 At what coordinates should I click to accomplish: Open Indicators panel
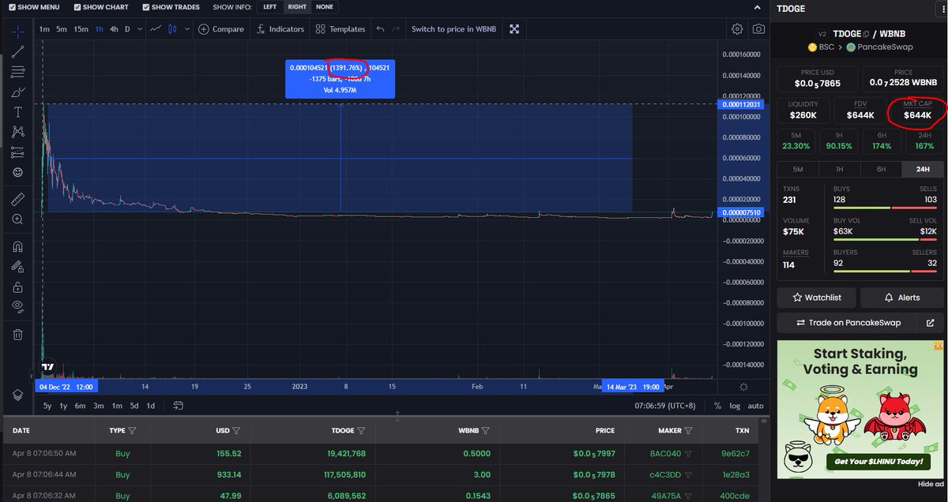[x=280, y=29]
